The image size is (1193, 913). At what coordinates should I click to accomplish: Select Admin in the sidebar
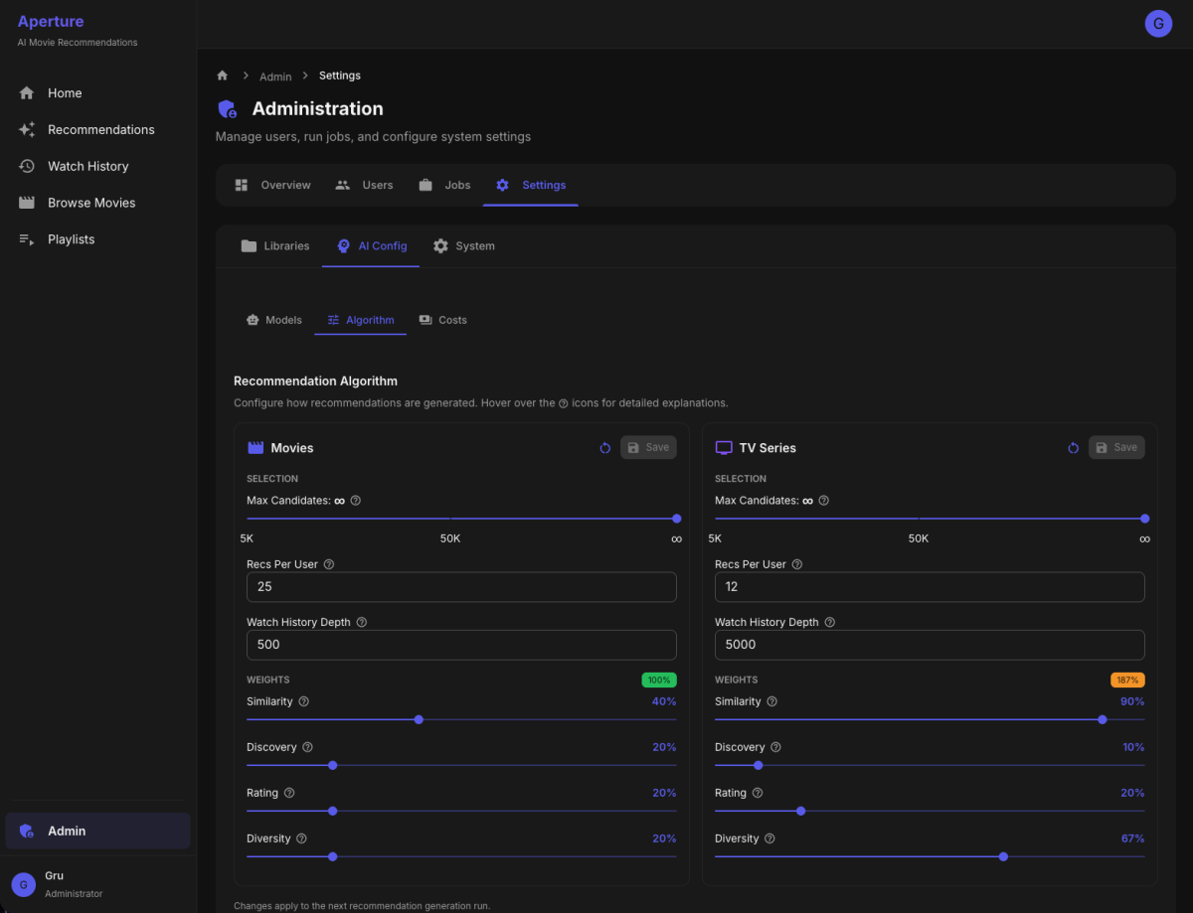[67, 831]
